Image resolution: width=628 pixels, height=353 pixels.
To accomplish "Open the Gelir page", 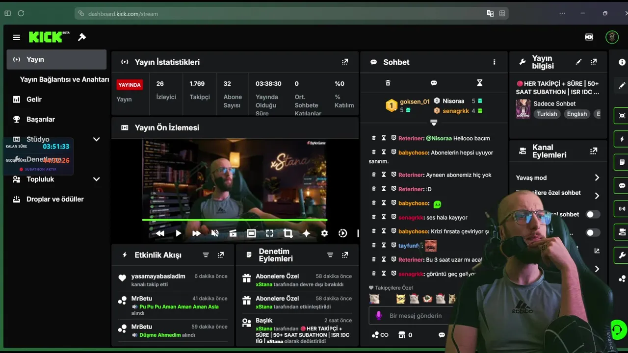I will point(34,99).
